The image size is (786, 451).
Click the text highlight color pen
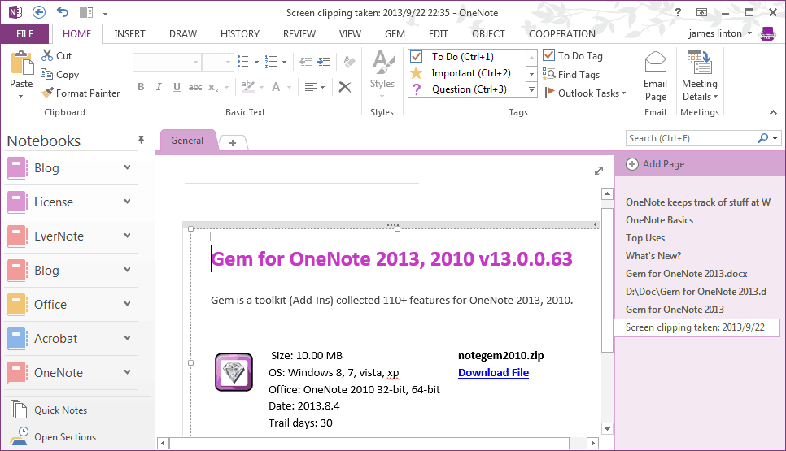point(247,87)
